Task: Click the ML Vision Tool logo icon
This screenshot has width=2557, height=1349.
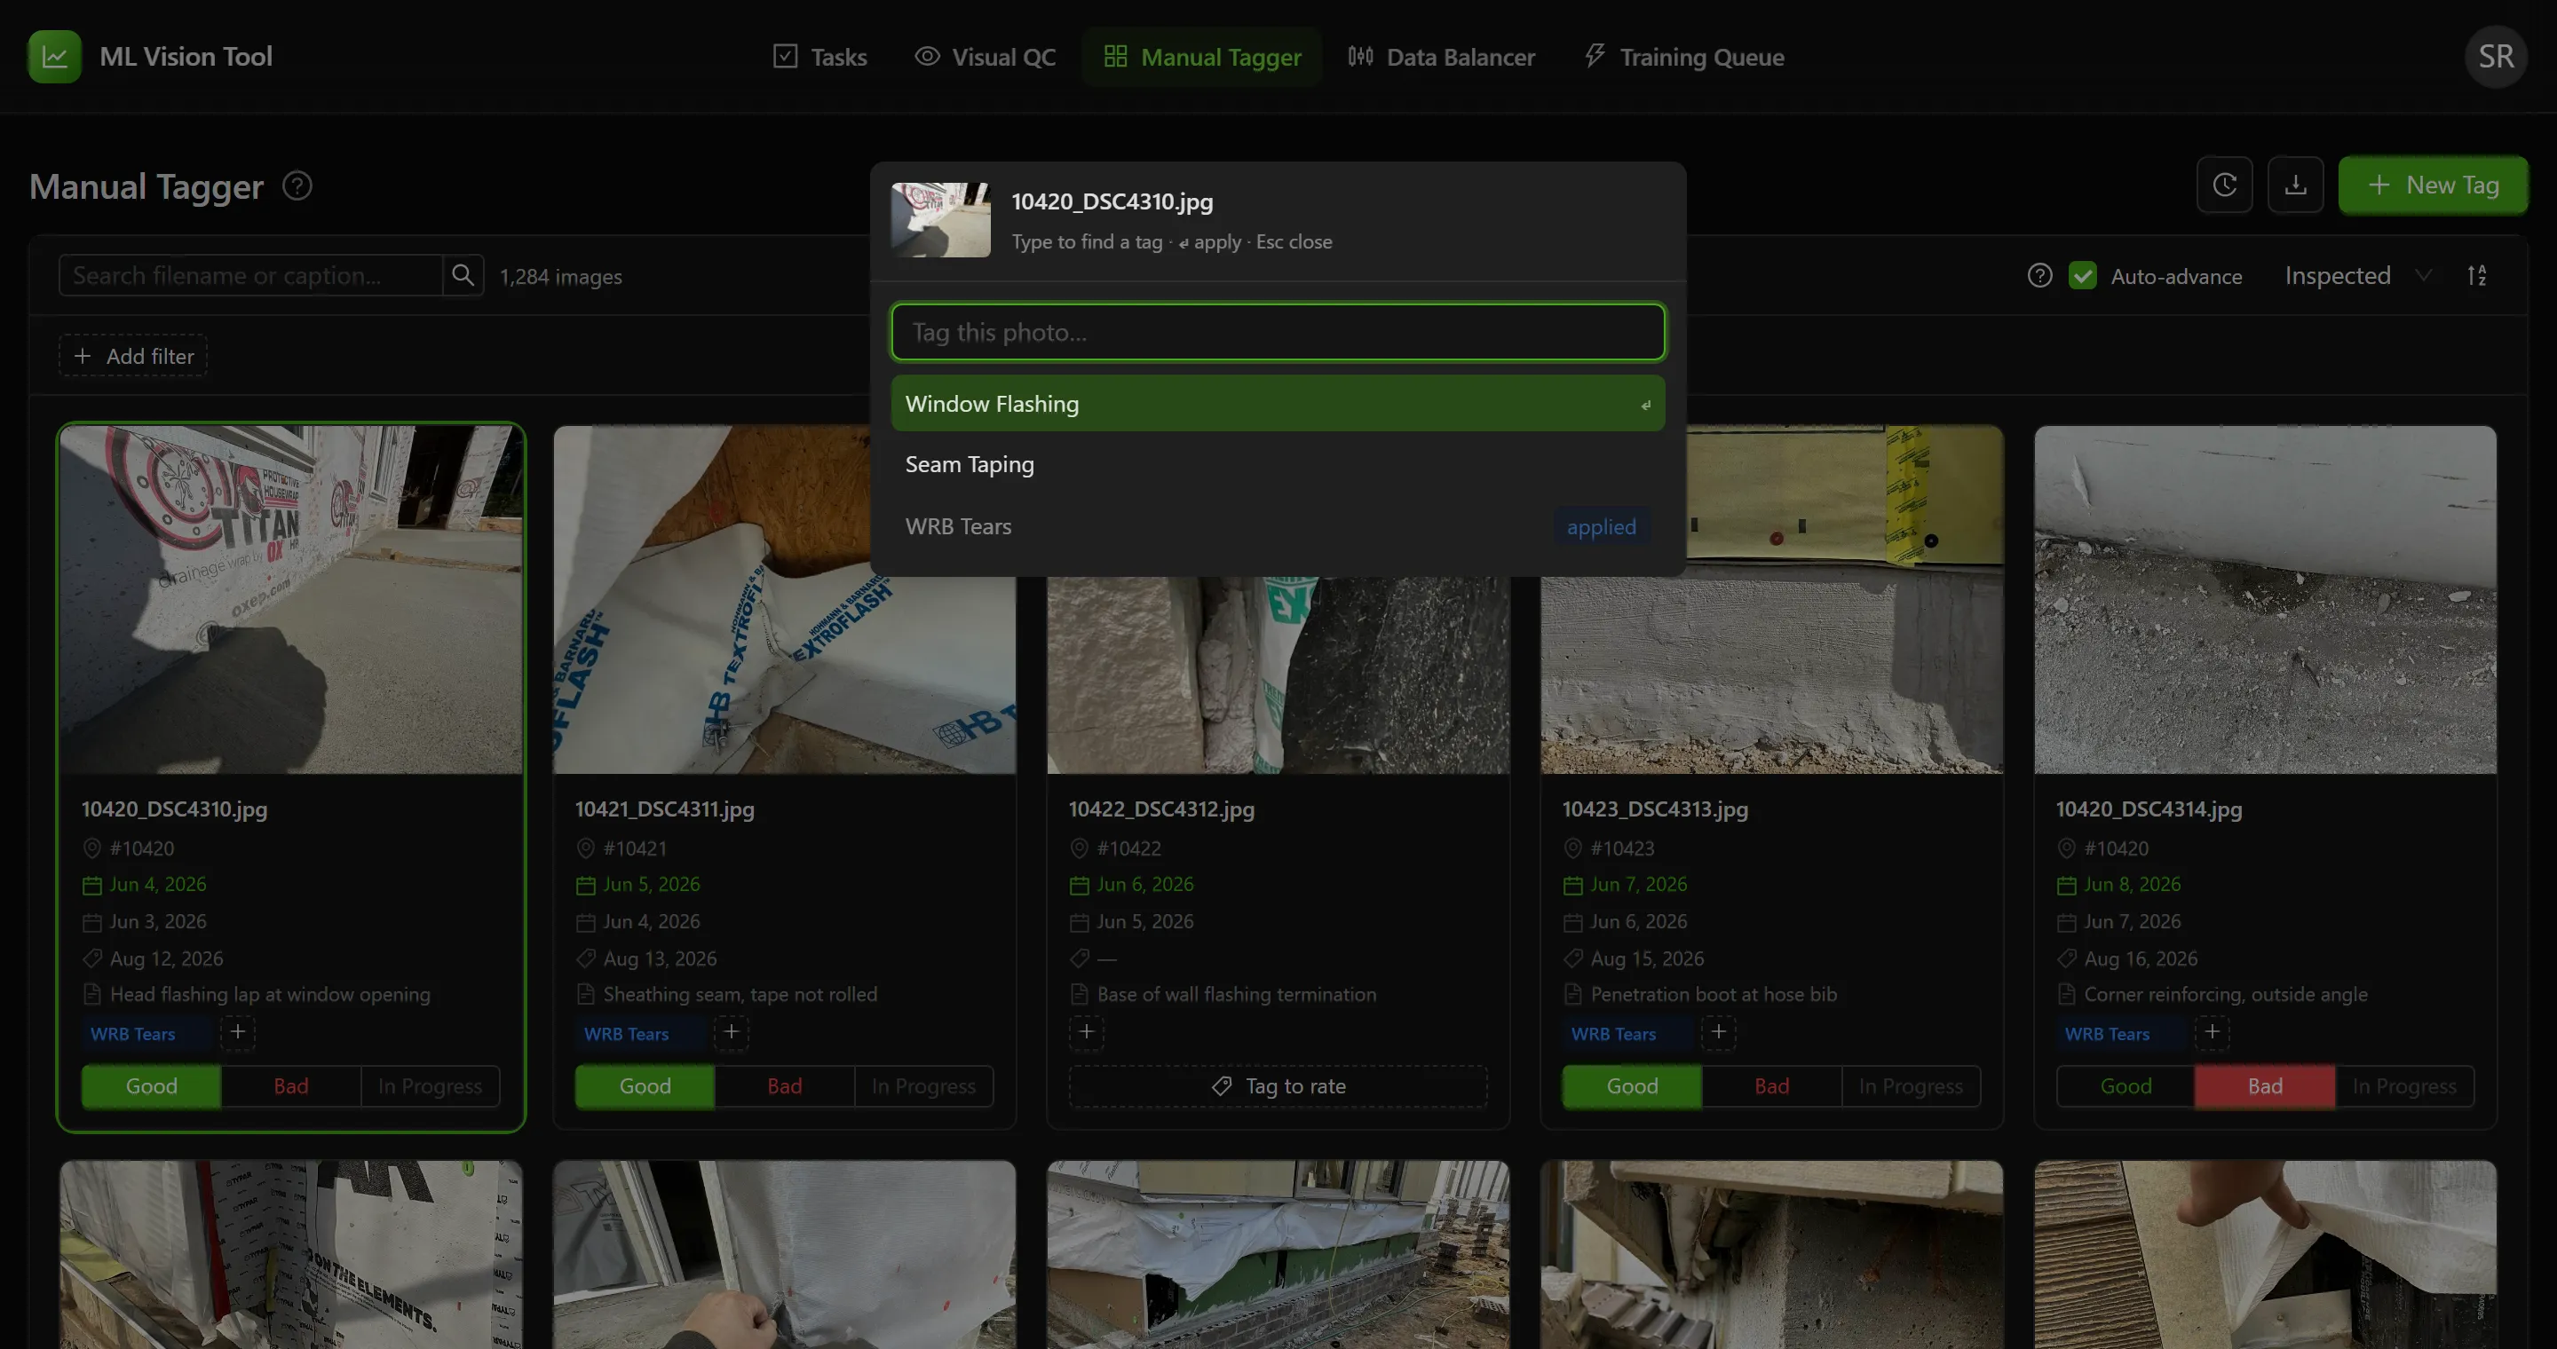Action: 54,57
